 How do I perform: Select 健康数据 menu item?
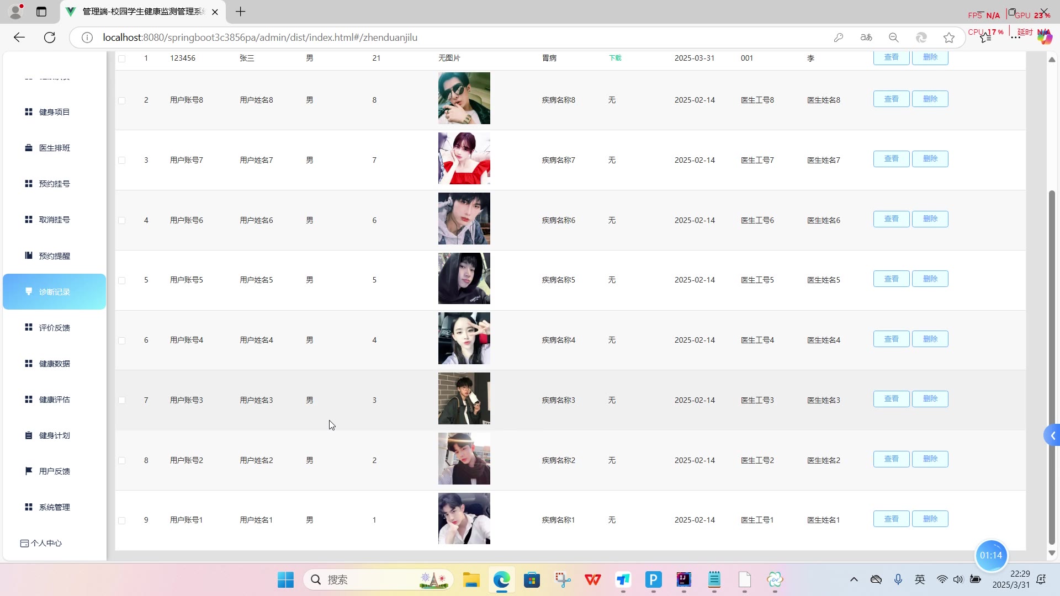[x=54, y=364]
